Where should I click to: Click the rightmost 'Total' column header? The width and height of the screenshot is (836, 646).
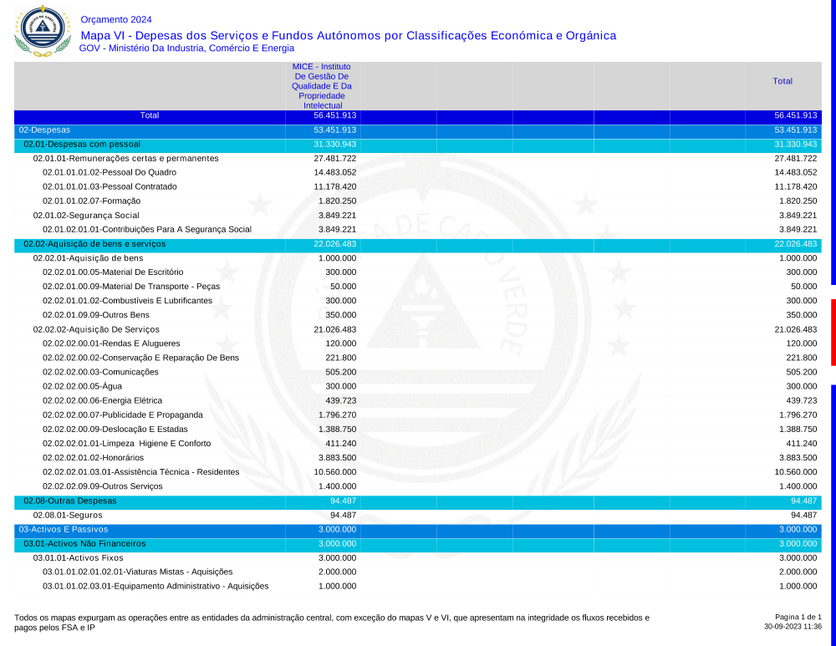tap(782, 81)
